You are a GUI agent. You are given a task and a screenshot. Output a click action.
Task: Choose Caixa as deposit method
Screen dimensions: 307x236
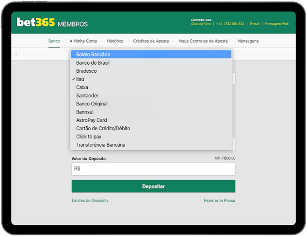[x=82, y=87]
